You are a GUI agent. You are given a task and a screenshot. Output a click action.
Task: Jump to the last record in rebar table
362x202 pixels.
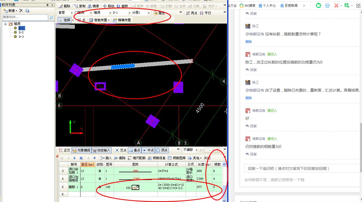pos(81,158)
